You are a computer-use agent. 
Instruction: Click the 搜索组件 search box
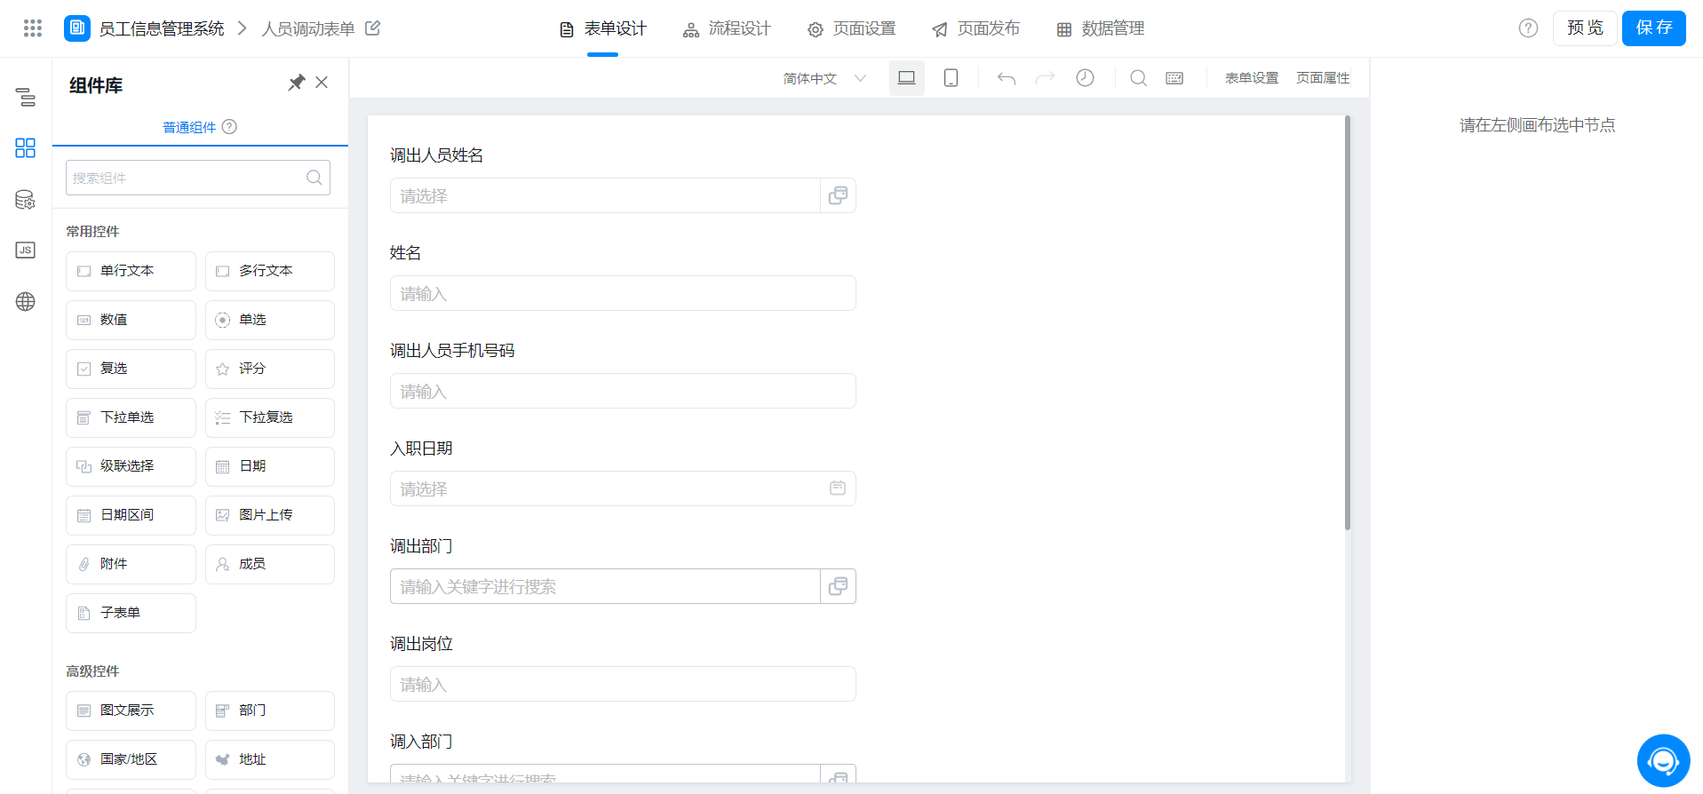[187, 178]
